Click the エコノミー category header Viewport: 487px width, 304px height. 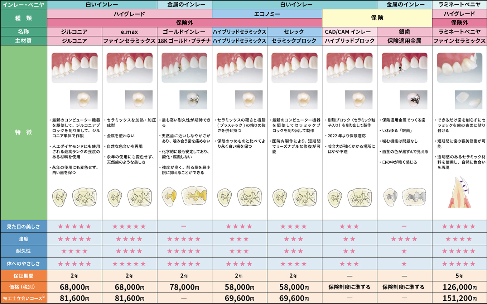(x=267, y=14)
